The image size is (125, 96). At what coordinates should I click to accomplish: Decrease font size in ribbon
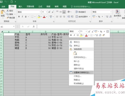[53, 12]
